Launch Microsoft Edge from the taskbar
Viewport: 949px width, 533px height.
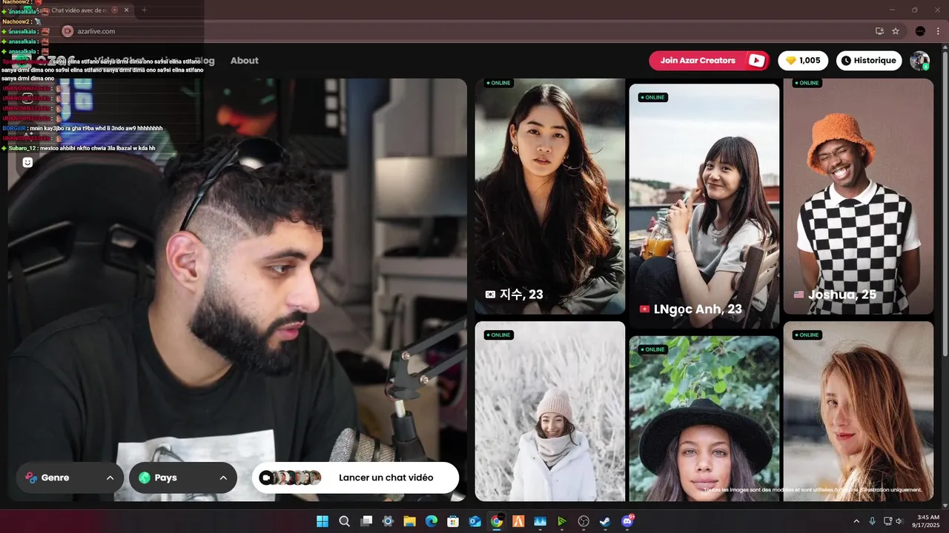point(431,521)
